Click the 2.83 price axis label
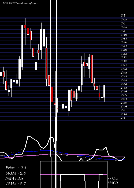Screen dimensions: 134x188 coord(124,84)
